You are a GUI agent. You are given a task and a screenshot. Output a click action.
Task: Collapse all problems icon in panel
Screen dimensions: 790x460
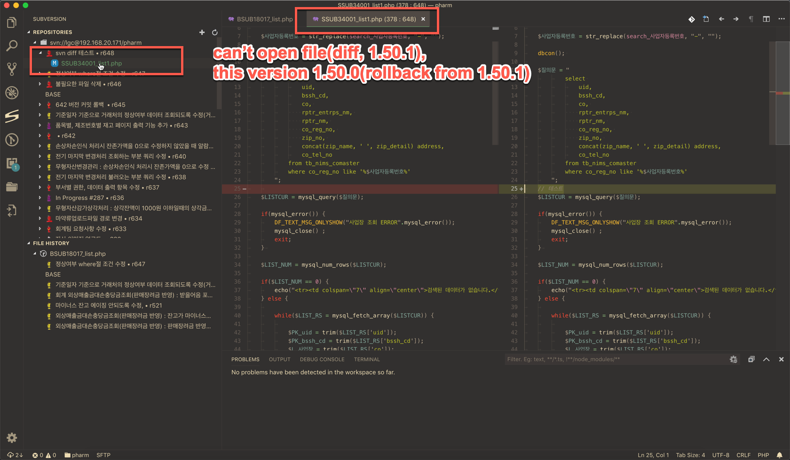[751, 359]
